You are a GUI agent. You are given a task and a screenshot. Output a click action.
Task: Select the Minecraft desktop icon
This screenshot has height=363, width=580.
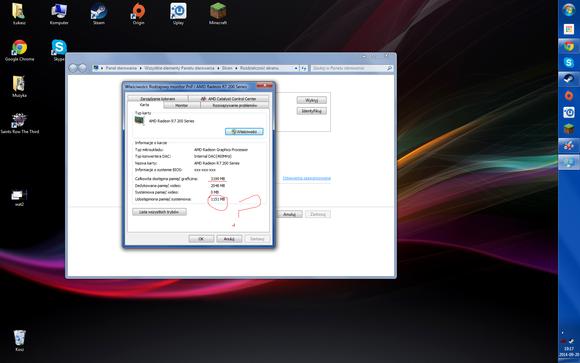218,14
